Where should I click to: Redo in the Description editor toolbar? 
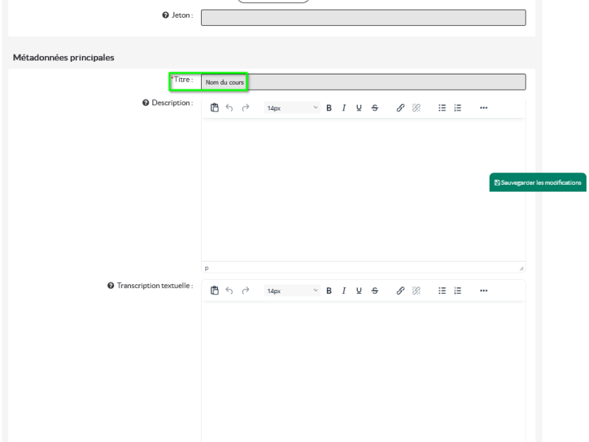(245, 108)
